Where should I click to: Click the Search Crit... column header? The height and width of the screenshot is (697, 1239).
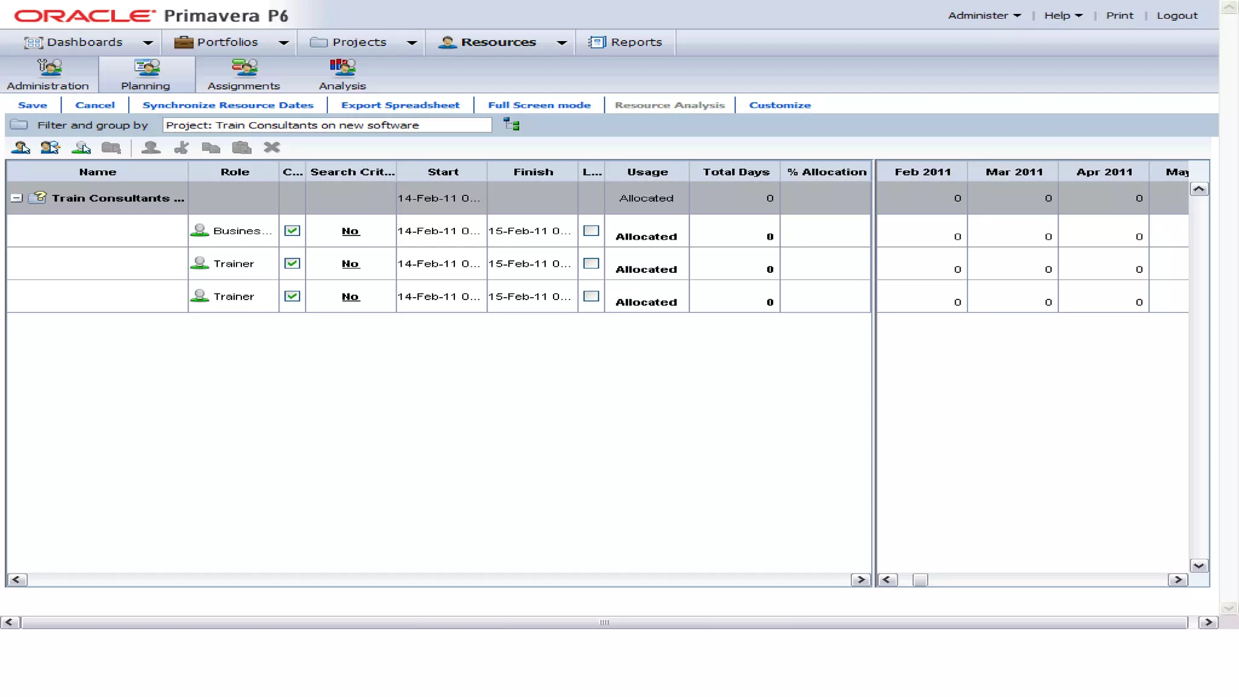(351, 171)
